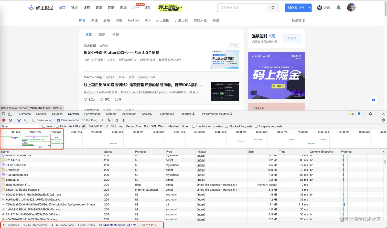The width and height of the screenshot is (387, 228).
Task: Enable Hide data URLs checkbox
Action: [x=57, y=126]
